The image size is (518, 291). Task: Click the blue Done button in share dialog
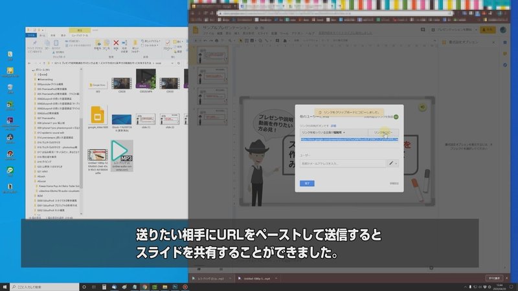307,183
